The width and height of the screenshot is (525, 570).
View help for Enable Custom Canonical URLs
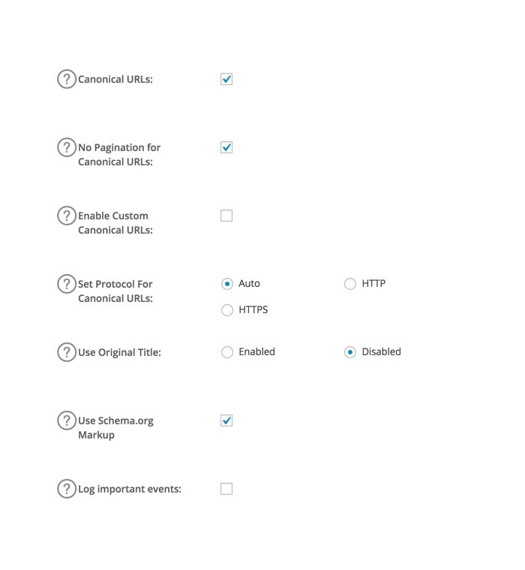(67, 216)
